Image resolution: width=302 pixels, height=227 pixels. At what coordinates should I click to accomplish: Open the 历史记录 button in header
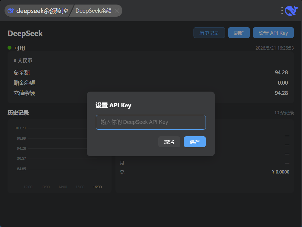pos(209,33)
